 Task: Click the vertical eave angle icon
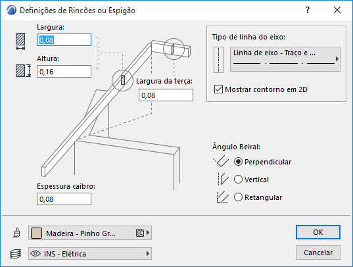[223, 180]
